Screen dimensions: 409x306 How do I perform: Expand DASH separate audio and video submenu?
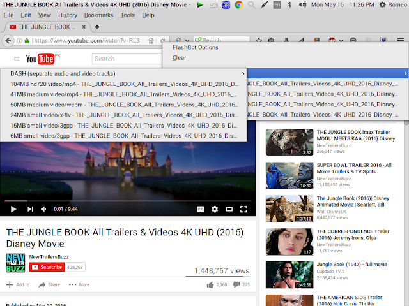(x=123, y=74)
